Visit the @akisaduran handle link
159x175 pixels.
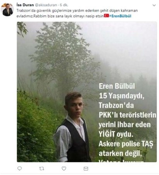[46, 5]
